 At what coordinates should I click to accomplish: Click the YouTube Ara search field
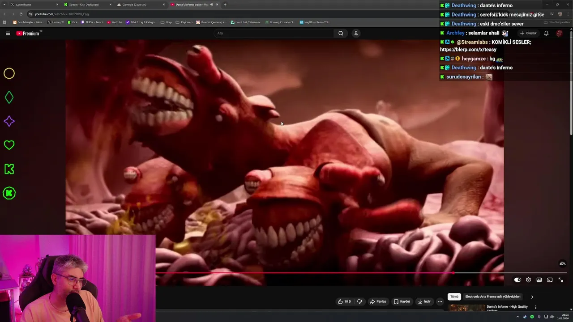pyautogui.click(x=273, y=33)
